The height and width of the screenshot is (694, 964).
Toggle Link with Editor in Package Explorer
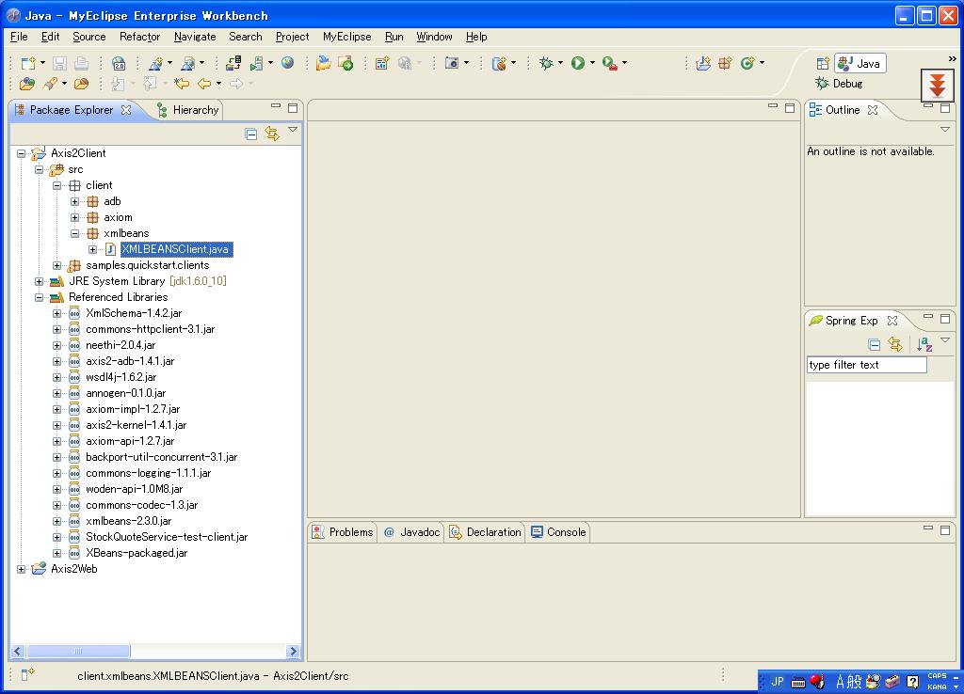(x=272, y=134)
